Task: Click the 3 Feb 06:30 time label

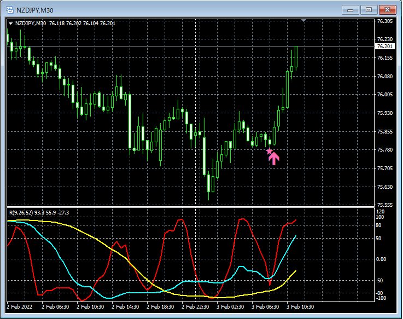Action: pyautogui.click(x=265, y=306)
